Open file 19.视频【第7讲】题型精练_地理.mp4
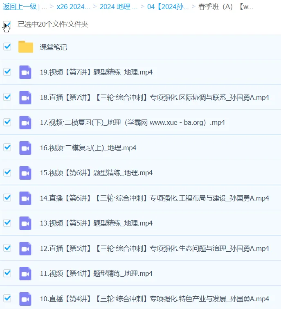 click(97, 72)
